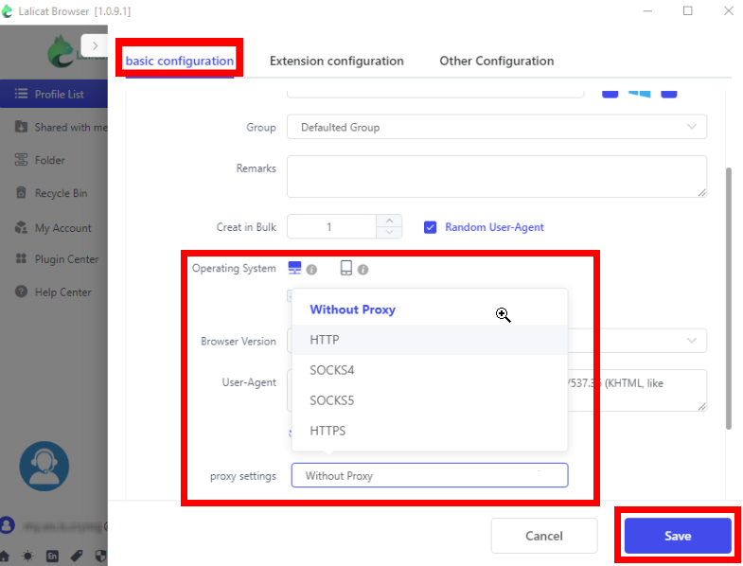This screenshot has height=566, width=743.
Task: Open Help Center in sidebar
Action: click(x=54, y=292)
